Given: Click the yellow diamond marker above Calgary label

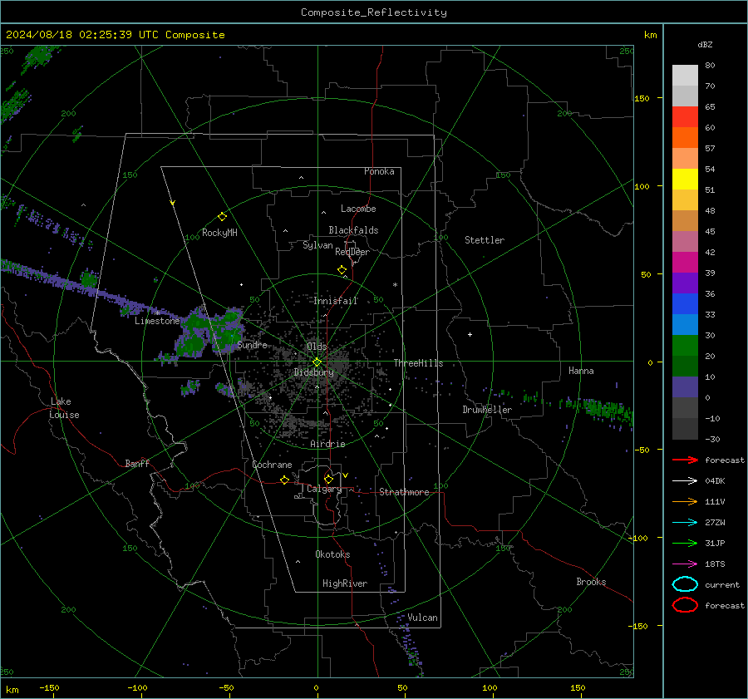Looking at the screenshot, I should 328,479.
